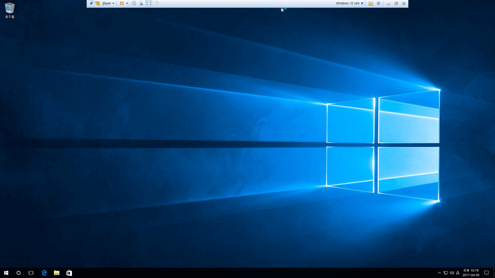Screen dimensions: 495x278
Task: Open Task View on the taskbar
Action: tap(31, 273)
